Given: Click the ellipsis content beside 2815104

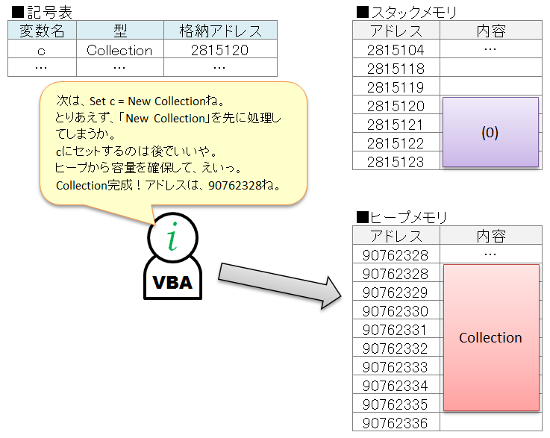Looking at the screenshot, I should coord(491,49).
